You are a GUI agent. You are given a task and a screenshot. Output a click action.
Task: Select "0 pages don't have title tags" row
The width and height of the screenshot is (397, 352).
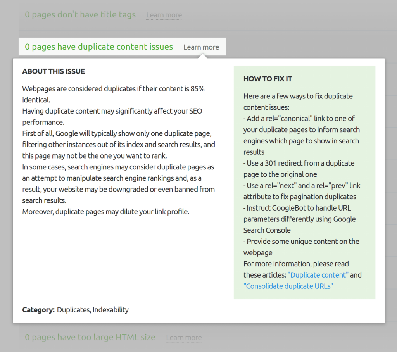(x=80, y=15)
